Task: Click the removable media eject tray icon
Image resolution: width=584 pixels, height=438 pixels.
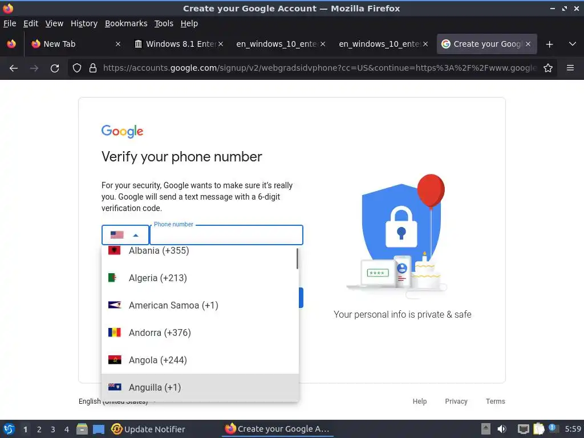Action: coord(486,429)
